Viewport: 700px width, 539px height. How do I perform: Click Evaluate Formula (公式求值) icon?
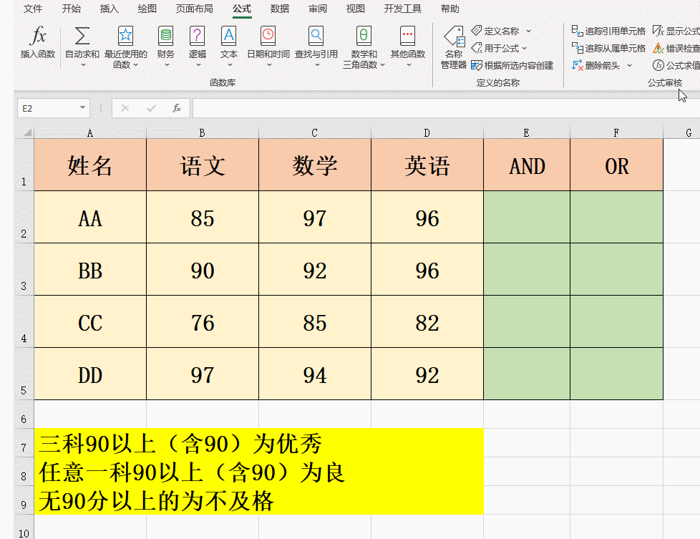[658, 66]
